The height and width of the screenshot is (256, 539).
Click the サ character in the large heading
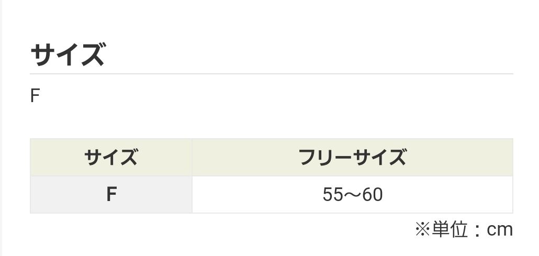[x=43, y=54]
